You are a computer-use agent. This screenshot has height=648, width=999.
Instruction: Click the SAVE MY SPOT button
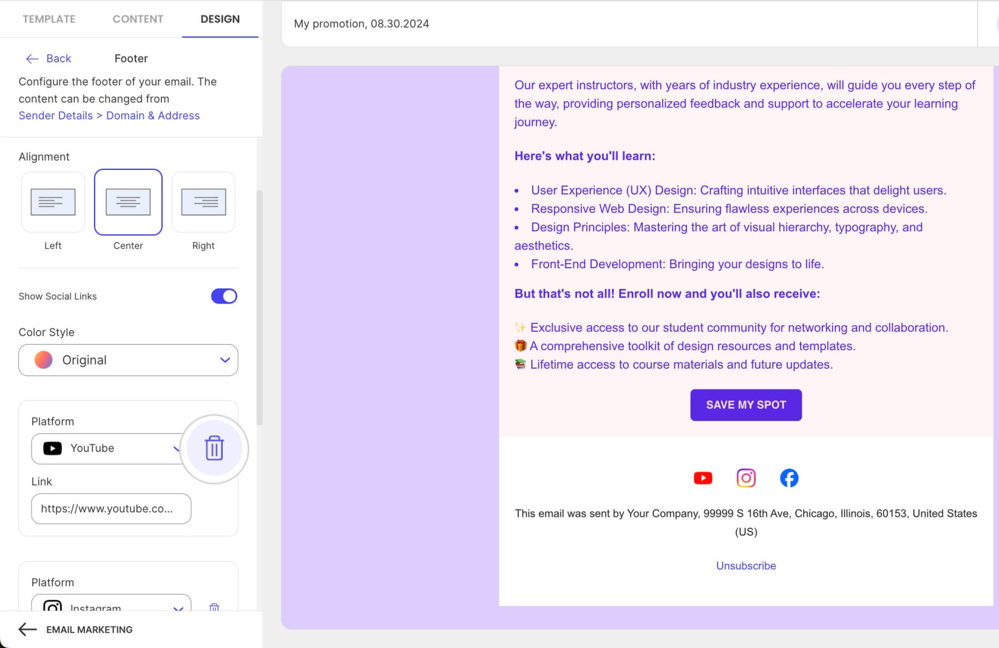click(x=746, y=405)
